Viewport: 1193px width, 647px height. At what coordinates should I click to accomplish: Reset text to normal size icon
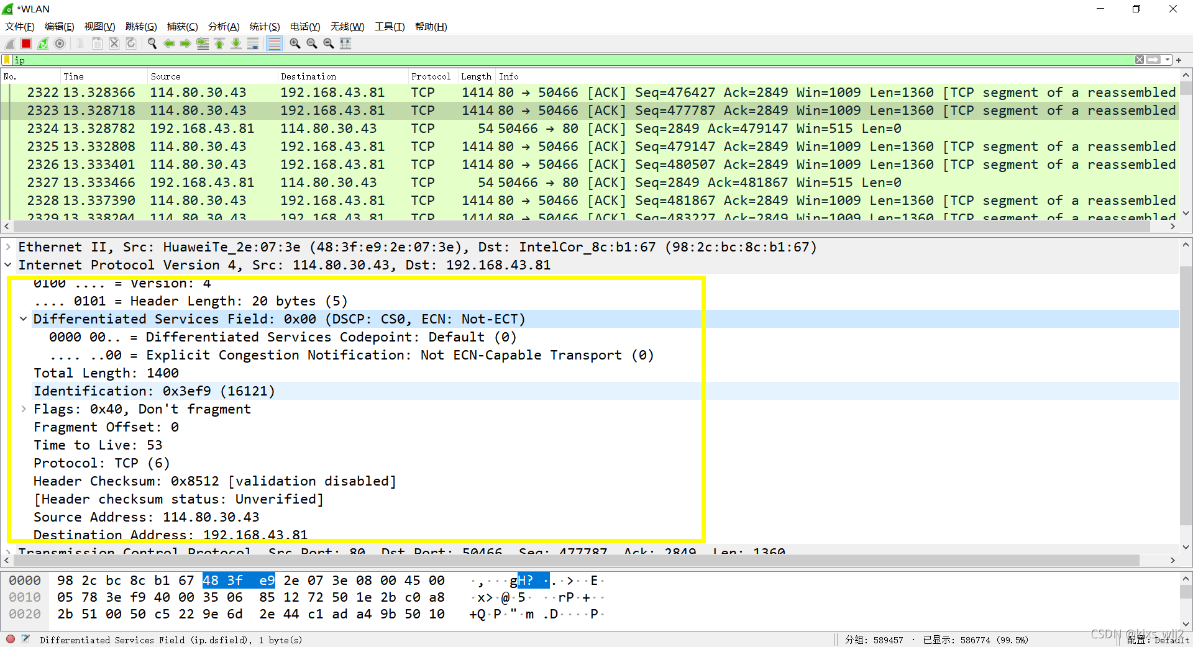329,43
